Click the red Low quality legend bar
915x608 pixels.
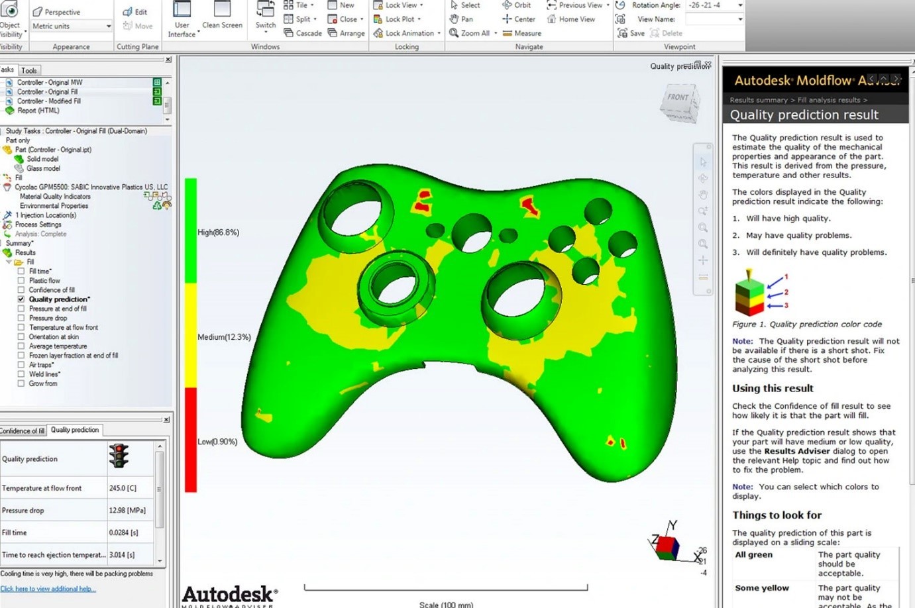191,440
